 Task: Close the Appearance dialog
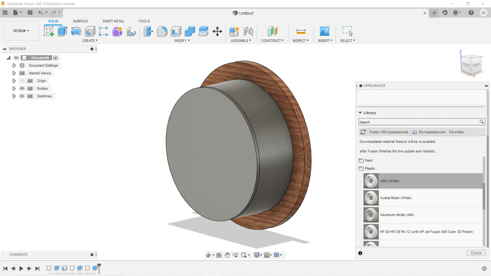click(476, 253)
